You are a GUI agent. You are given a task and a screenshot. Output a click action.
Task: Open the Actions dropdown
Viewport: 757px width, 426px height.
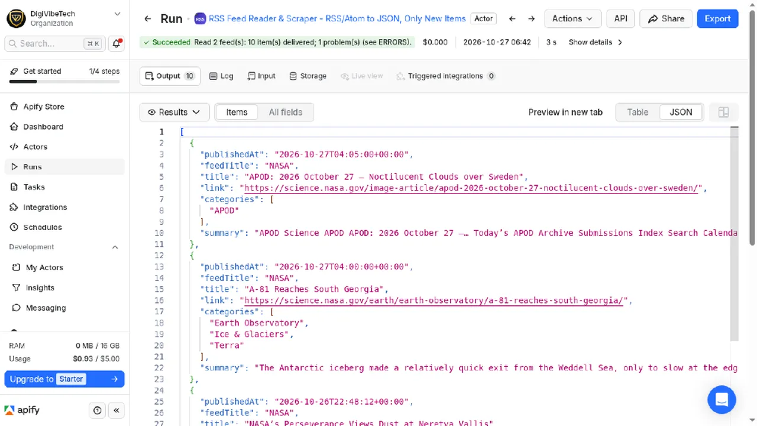coord(572,19)
